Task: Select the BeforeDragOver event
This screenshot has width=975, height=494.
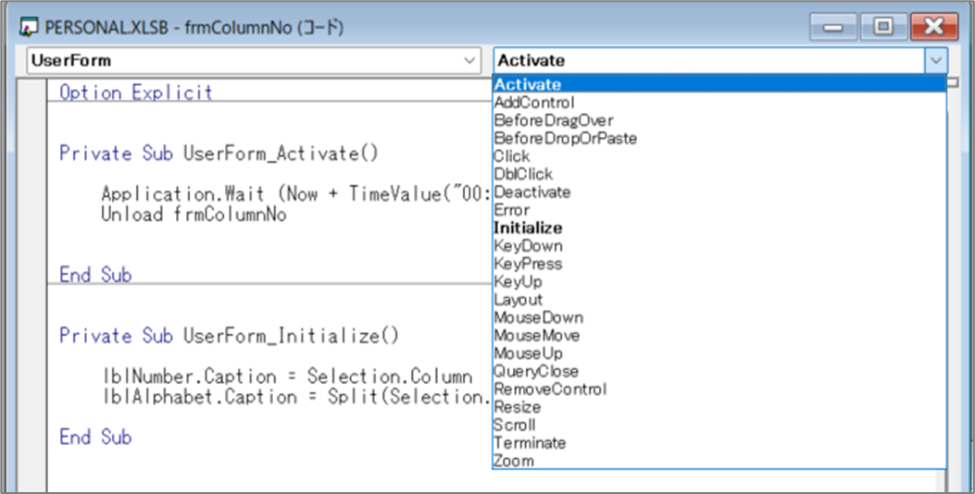Action: [x=719, y=120]
